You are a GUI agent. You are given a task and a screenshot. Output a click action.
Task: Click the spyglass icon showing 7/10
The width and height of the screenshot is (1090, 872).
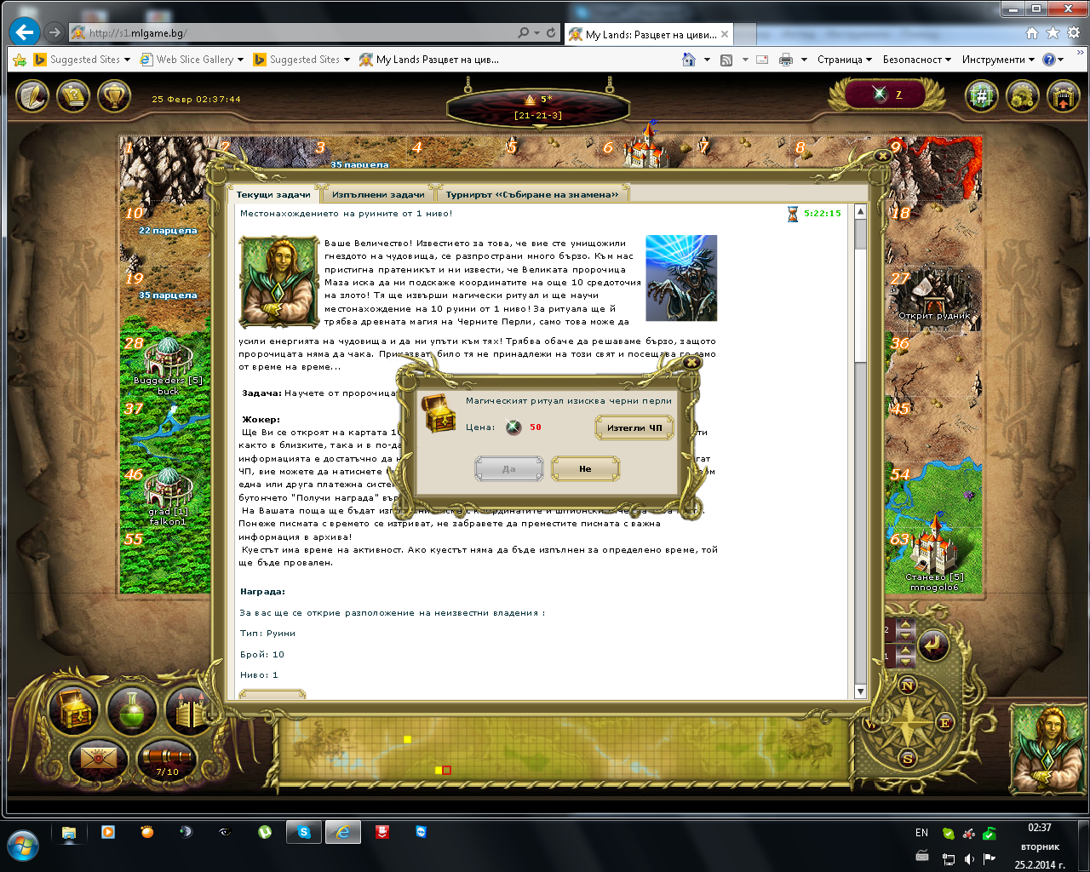click(167, 759)
